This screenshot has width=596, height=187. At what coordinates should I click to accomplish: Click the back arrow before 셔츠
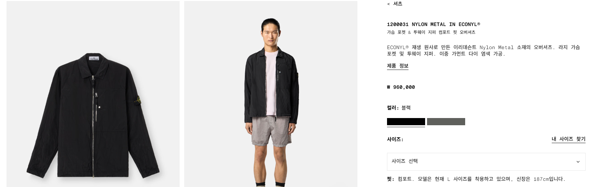tap(388, 4)
